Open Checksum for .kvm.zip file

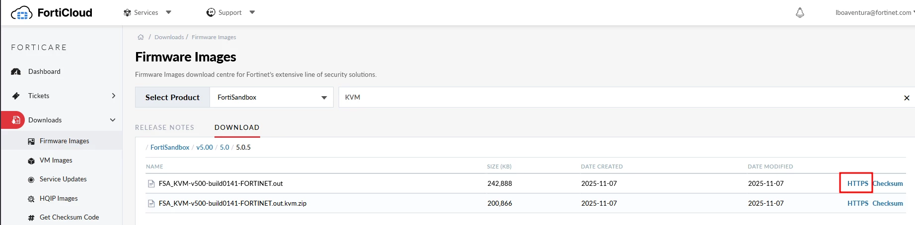pyautogui.click(x=888, y=203)
